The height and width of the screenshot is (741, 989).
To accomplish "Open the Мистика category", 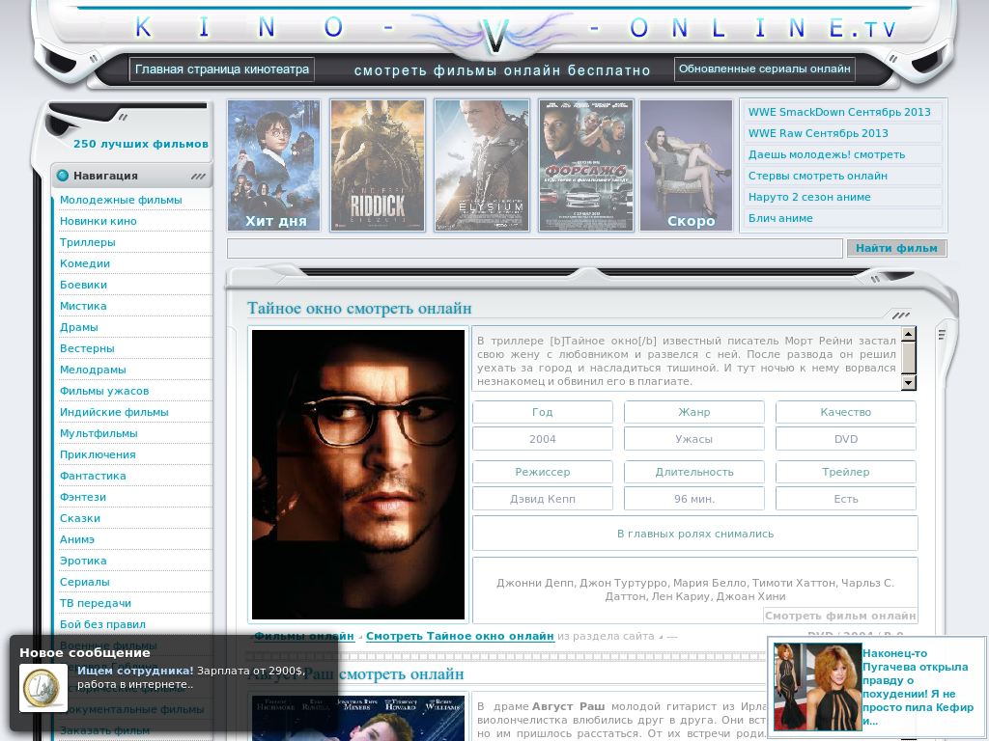I will [x=83, y=306].
